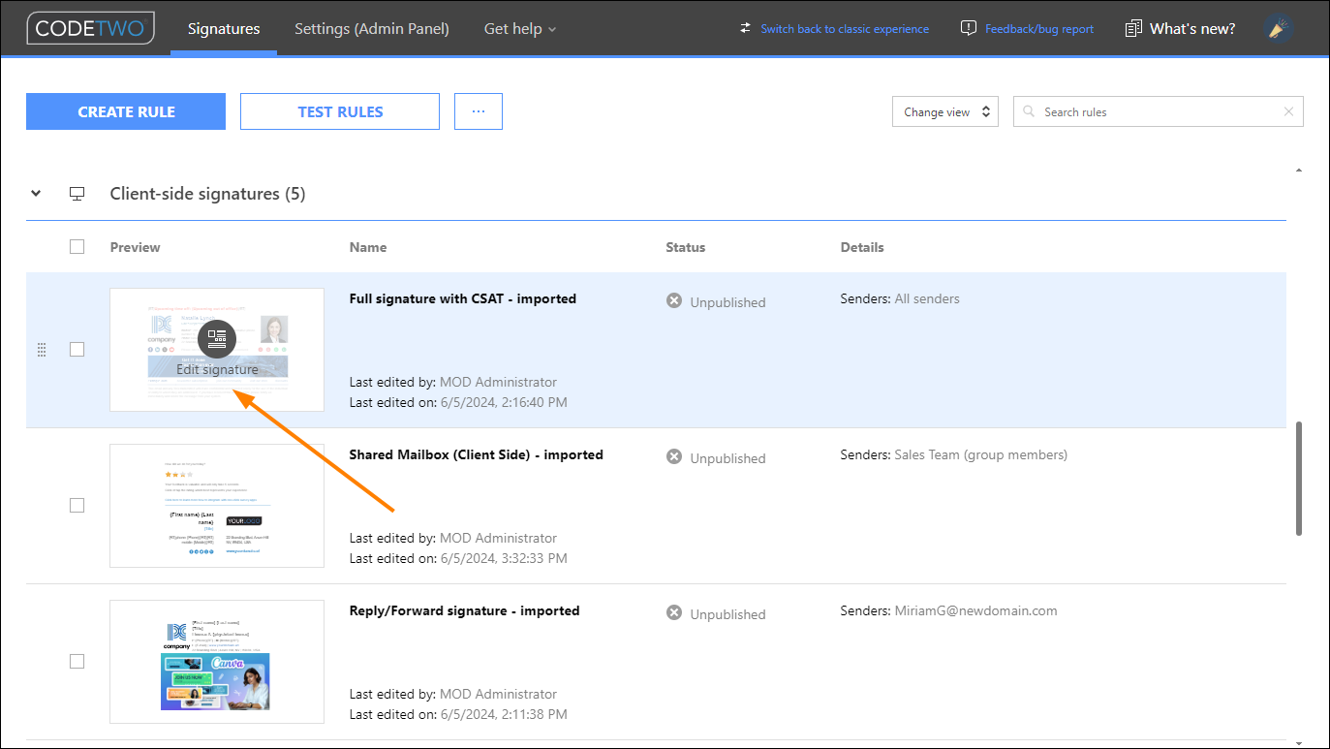Click 'Senders: All senders' detail text
Image resolution: width=1330 pixels, height=749 pixels.
(x=900, y=298)
